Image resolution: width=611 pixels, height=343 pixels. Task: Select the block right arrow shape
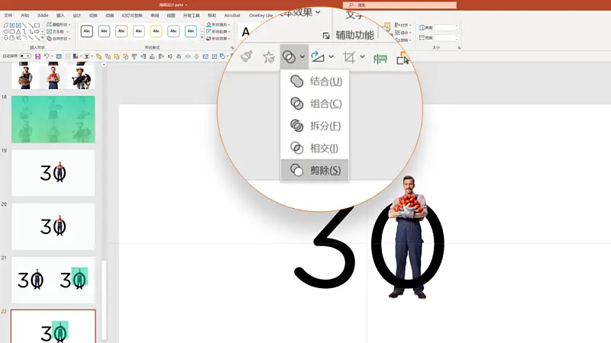click(x=37, y=31)
